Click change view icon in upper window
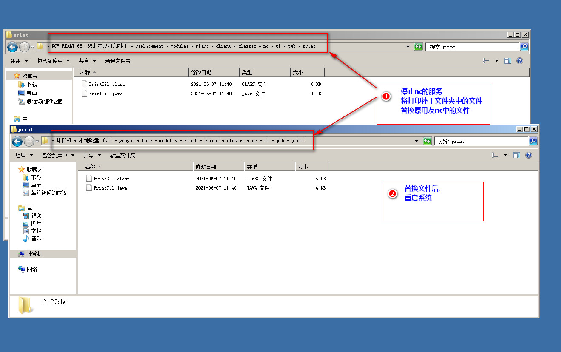Image resolution: width=561 pixels, height=352 pixels. point(486,61)
